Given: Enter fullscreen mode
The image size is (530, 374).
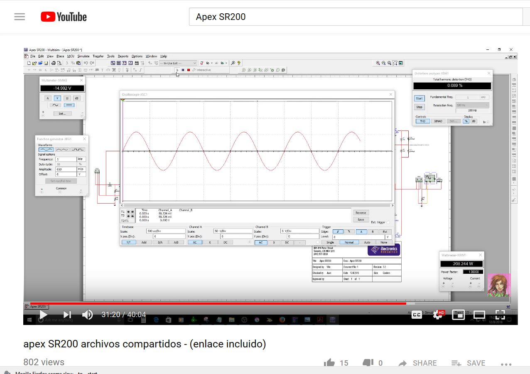Looking at the screenshot, I should click(500, 315).
